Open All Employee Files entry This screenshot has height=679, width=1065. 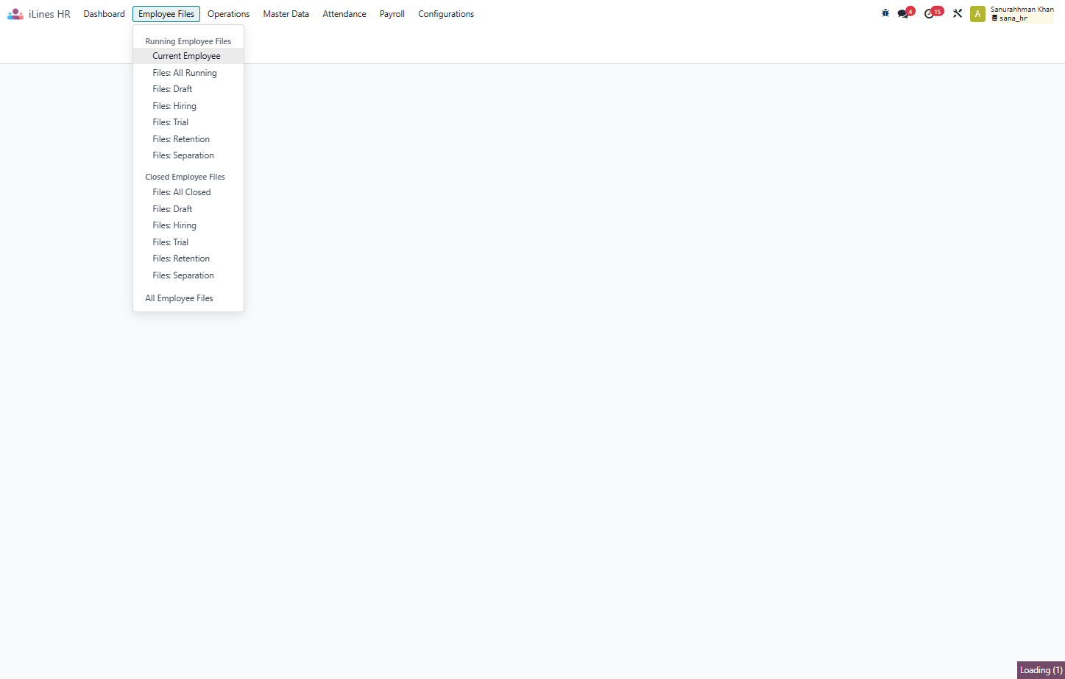point(188,298)
